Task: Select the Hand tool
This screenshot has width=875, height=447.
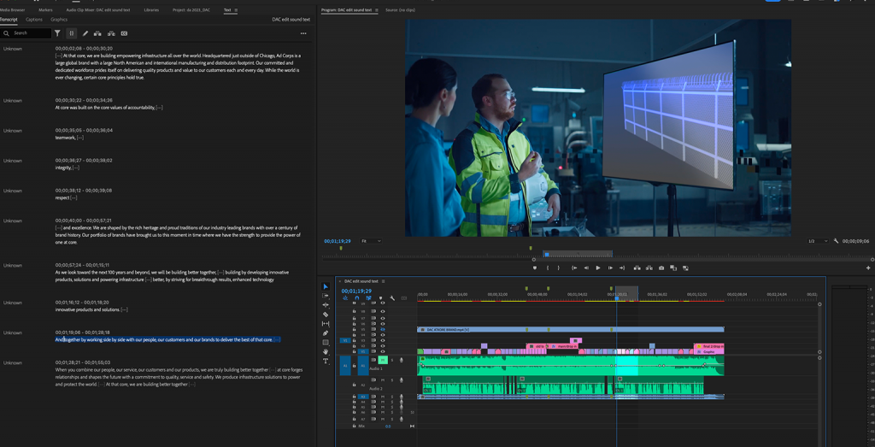Action: (x=326, y=352)
